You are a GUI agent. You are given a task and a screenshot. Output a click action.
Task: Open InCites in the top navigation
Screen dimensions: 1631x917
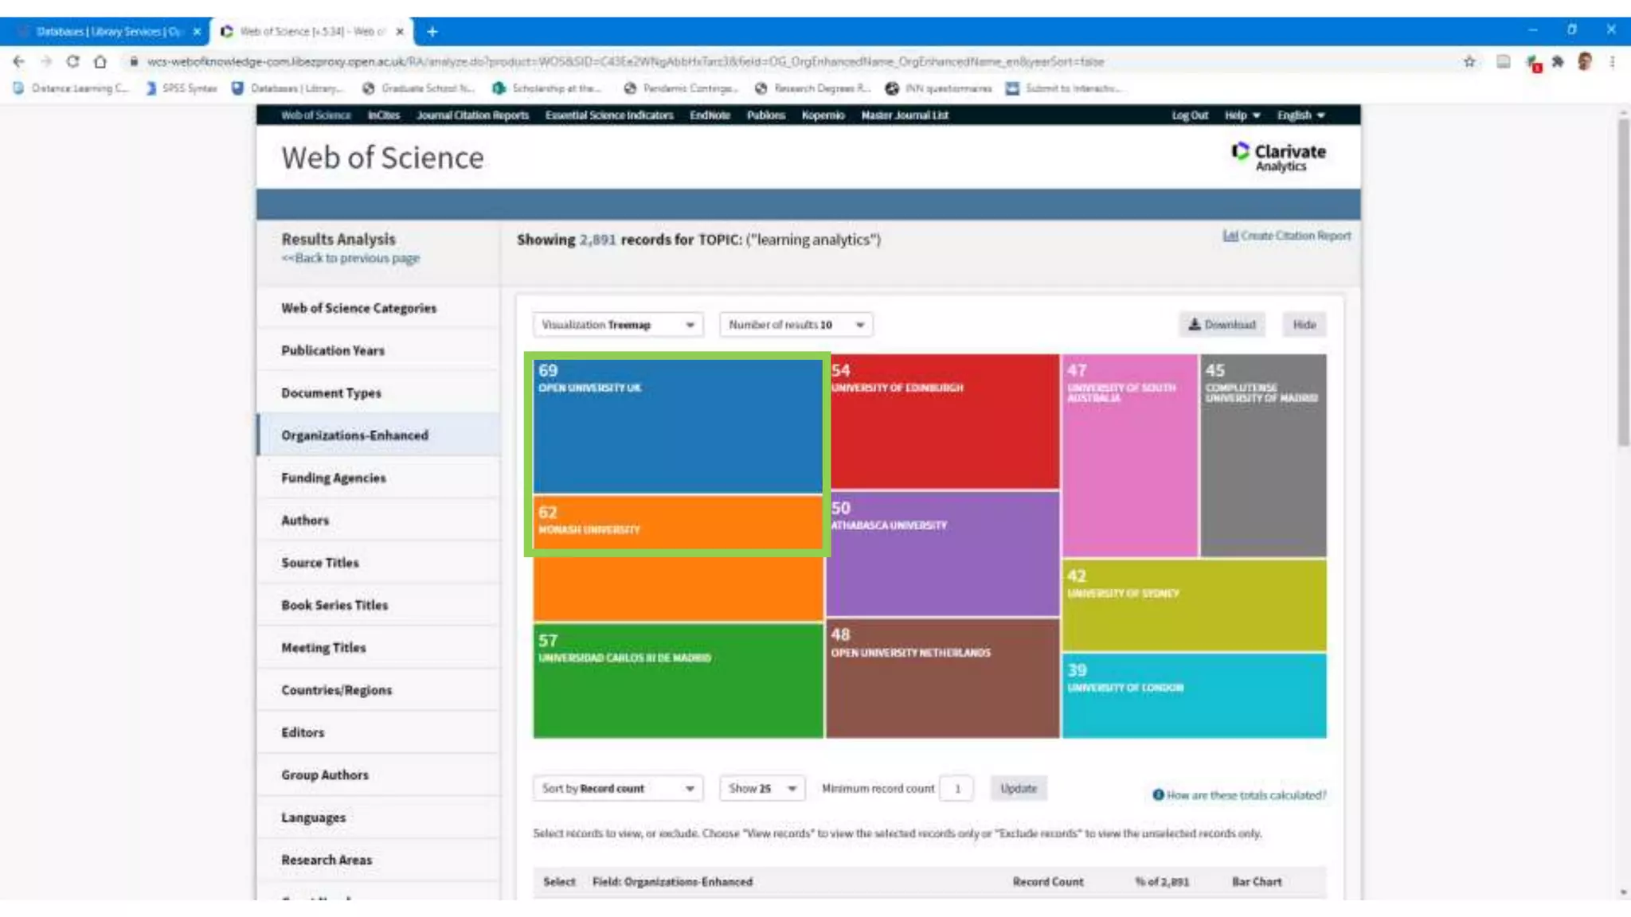[383, 115]
